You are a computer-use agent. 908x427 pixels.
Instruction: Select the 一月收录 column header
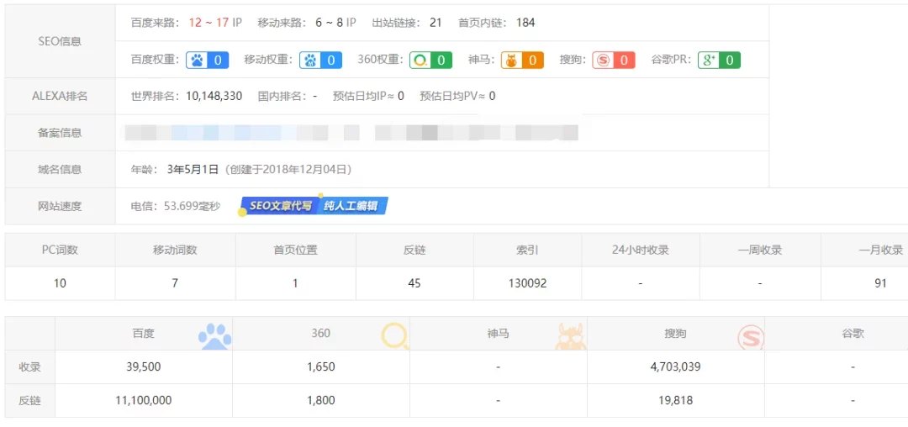pos(881,250)
